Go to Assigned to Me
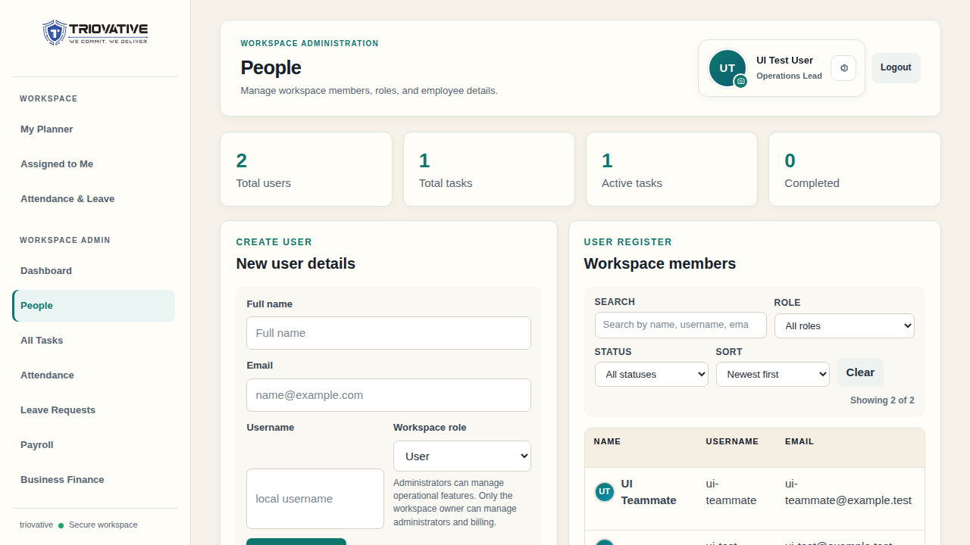 94,164
